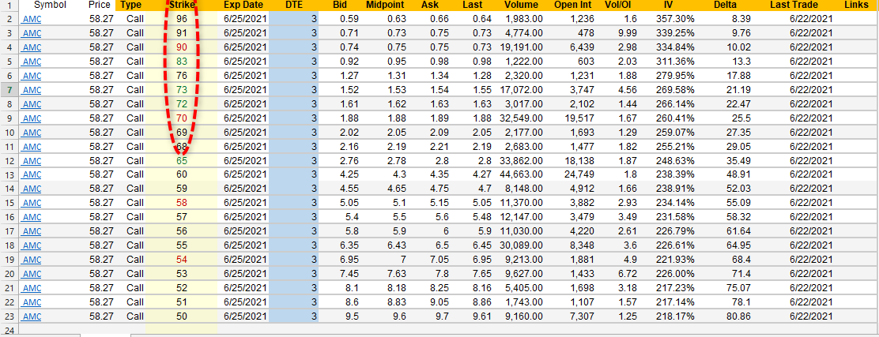Select row 1 by its row number

click(9, 5)
